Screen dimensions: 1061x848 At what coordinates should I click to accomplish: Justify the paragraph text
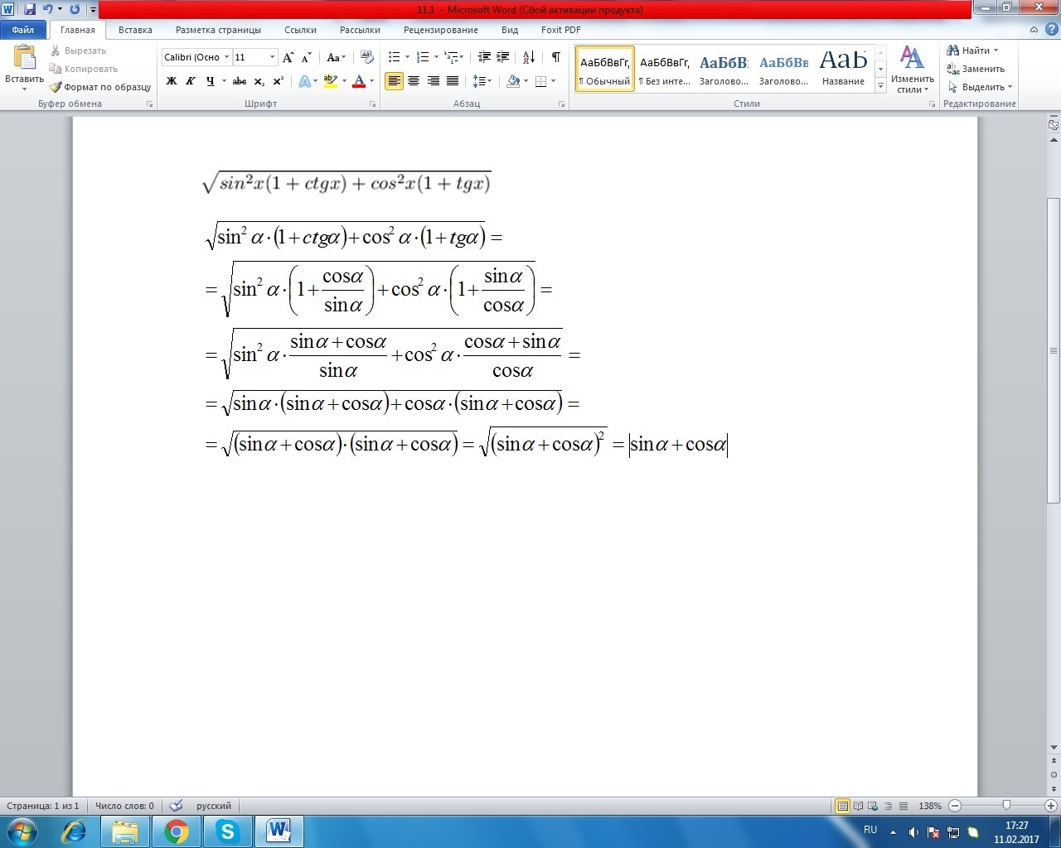coord(453,81)
